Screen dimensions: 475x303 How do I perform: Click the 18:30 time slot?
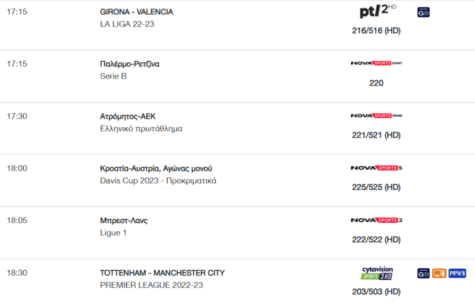[17, 273]
